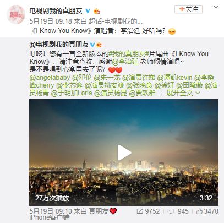
Task: Open the post options chevron menu
Action: 216,7
